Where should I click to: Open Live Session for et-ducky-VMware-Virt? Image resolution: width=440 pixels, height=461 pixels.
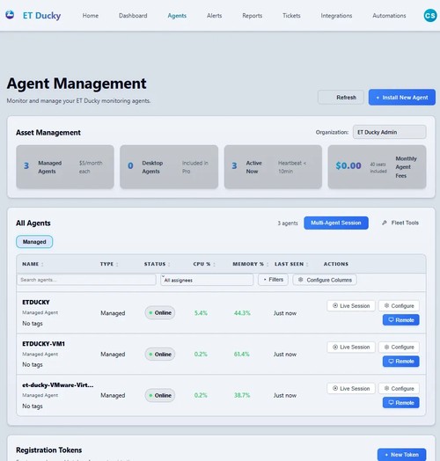351,388
